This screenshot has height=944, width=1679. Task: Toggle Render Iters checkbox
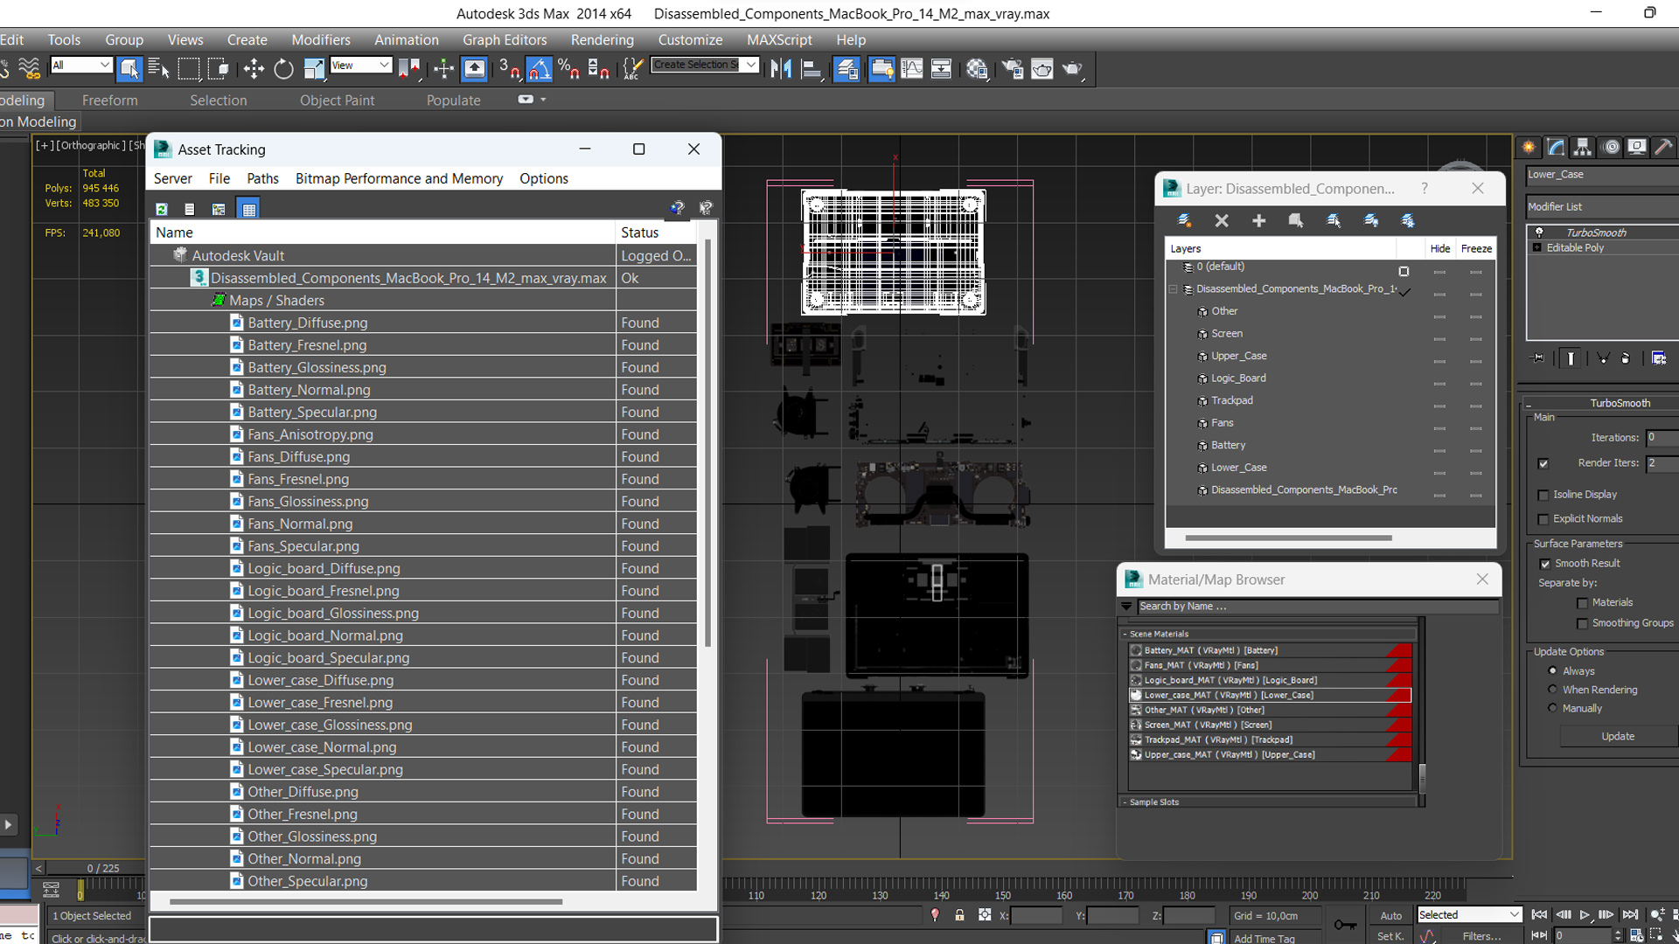pos(1543,463)
